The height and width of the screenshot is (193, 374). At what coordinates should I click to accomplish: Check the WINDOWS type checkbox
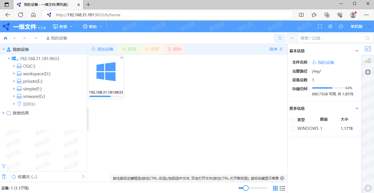[293, 128]
